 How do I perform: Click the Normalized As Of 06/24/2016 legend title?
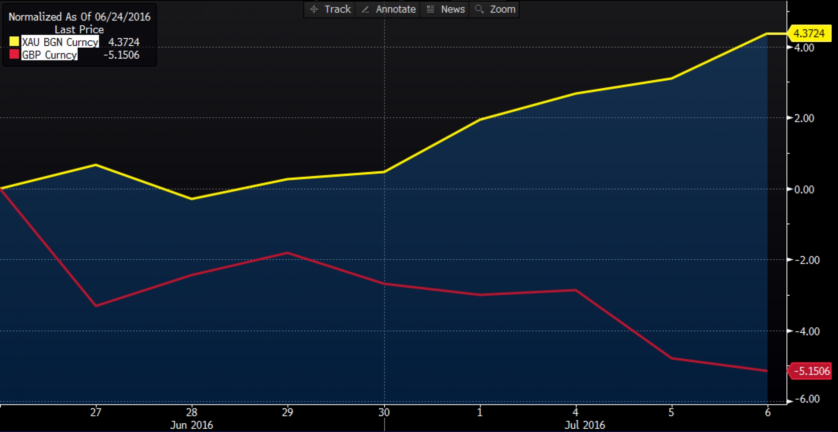79,17
